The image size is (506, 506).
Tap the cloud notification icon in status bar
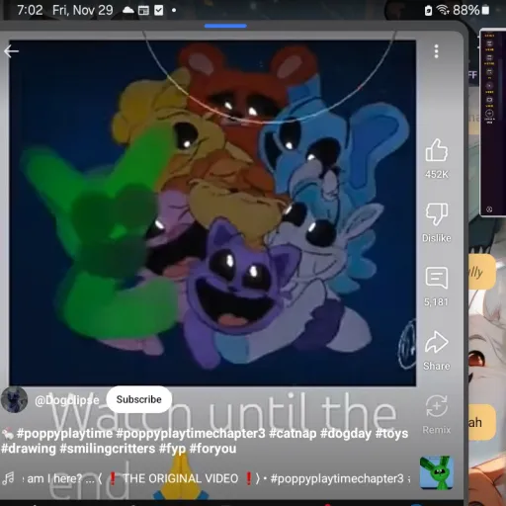128,11
